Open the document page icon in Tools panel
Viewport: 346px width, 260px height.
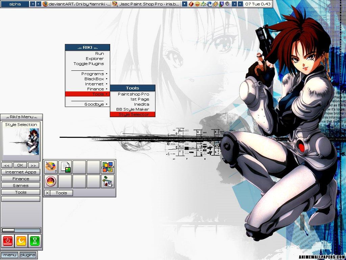[65, 167]
